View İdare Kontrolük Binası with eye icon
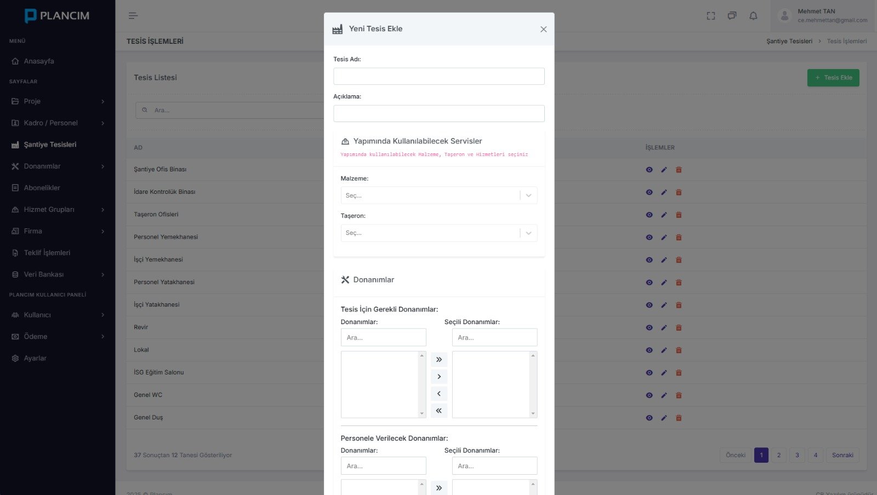Image resolution: width=877 pixels, height=495 pixels. pyautogui.click(x=649, y=192)
